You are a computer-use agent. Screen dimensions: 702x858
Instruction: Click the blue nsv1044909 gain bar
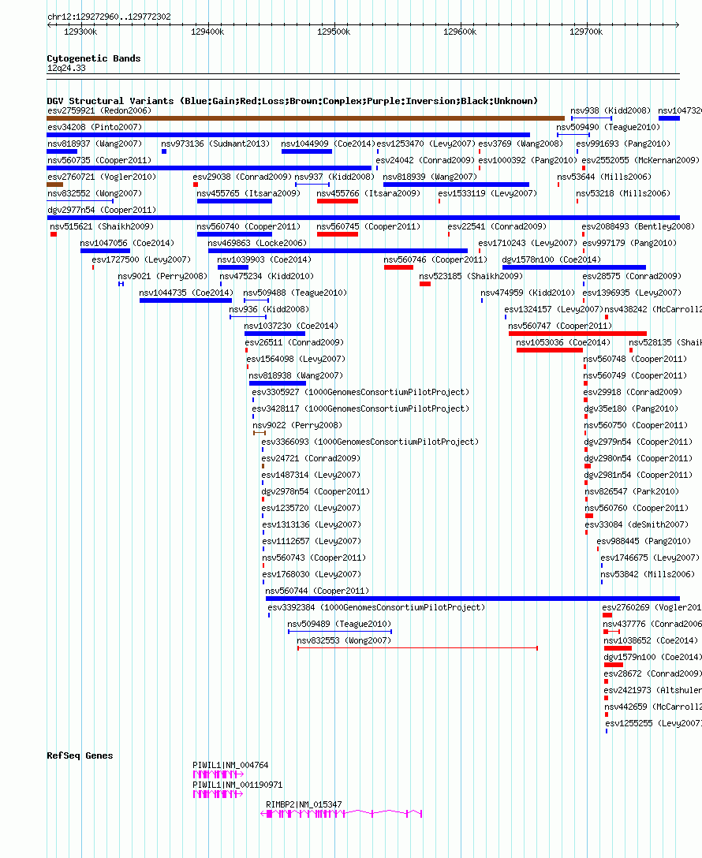pos(306,151)
